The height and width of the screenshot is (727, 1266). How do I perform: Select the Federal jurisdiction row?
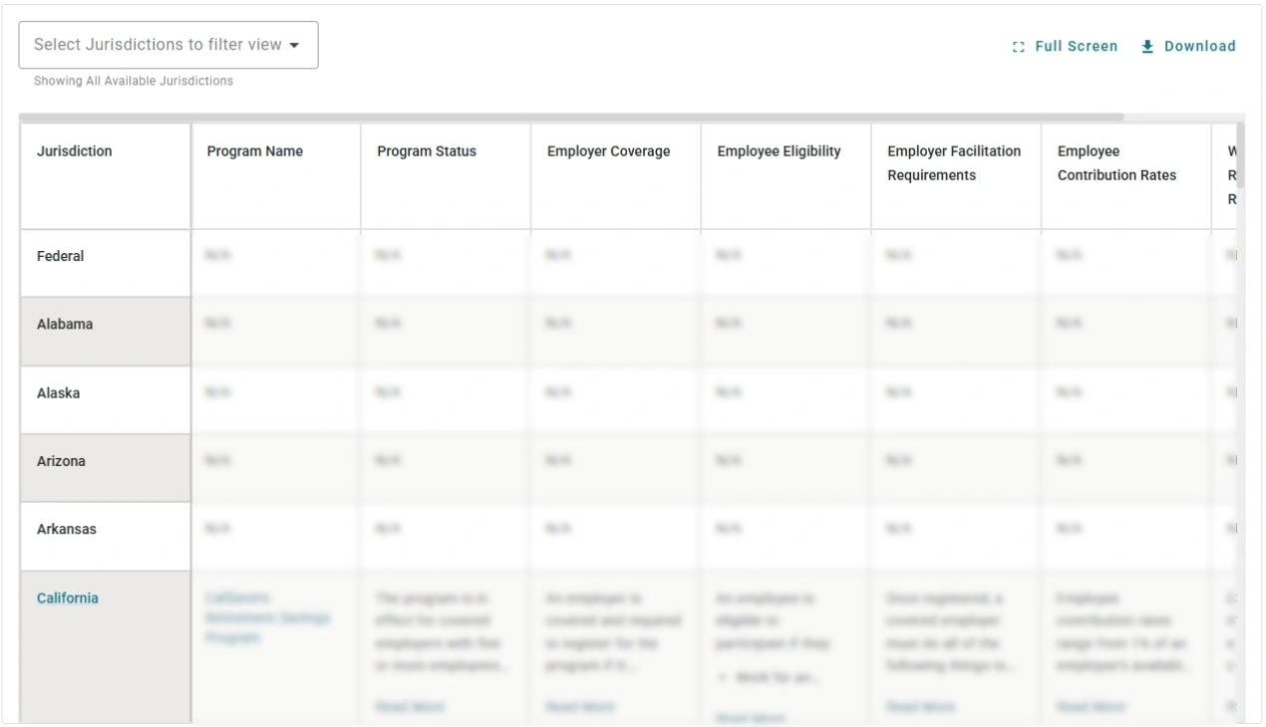point(106,263)
